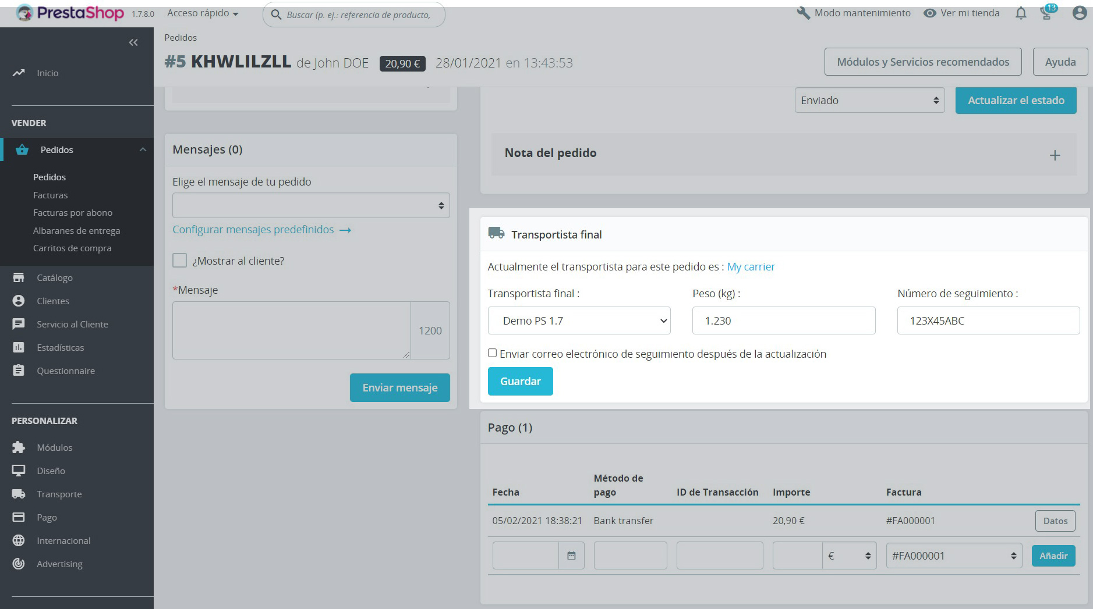Open the order status dropdown showing Enviado
The image size is (1093, 609).
pos(869,101)
